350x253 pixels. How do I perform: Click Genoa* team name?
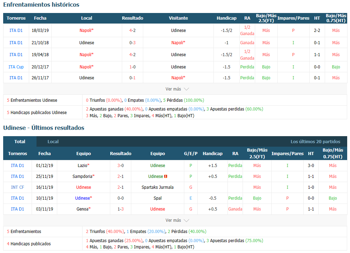[x=84, y=209]
